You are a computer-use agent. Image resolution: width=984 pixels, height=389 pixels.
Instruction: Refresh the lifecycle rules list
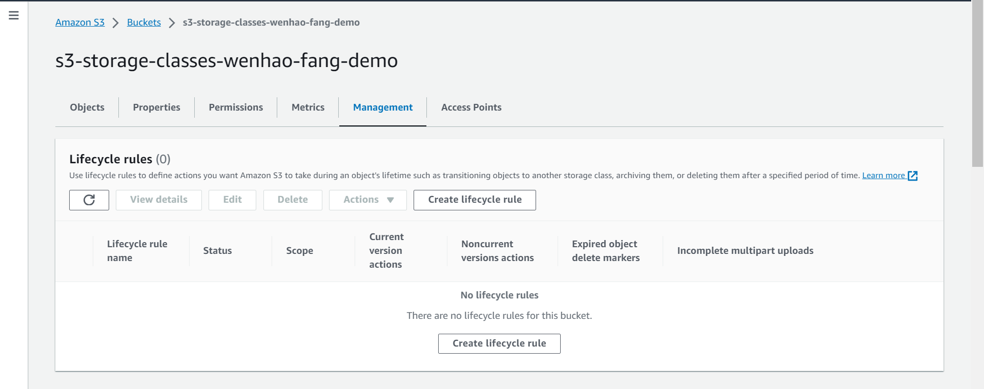click(x=89, y=200)
